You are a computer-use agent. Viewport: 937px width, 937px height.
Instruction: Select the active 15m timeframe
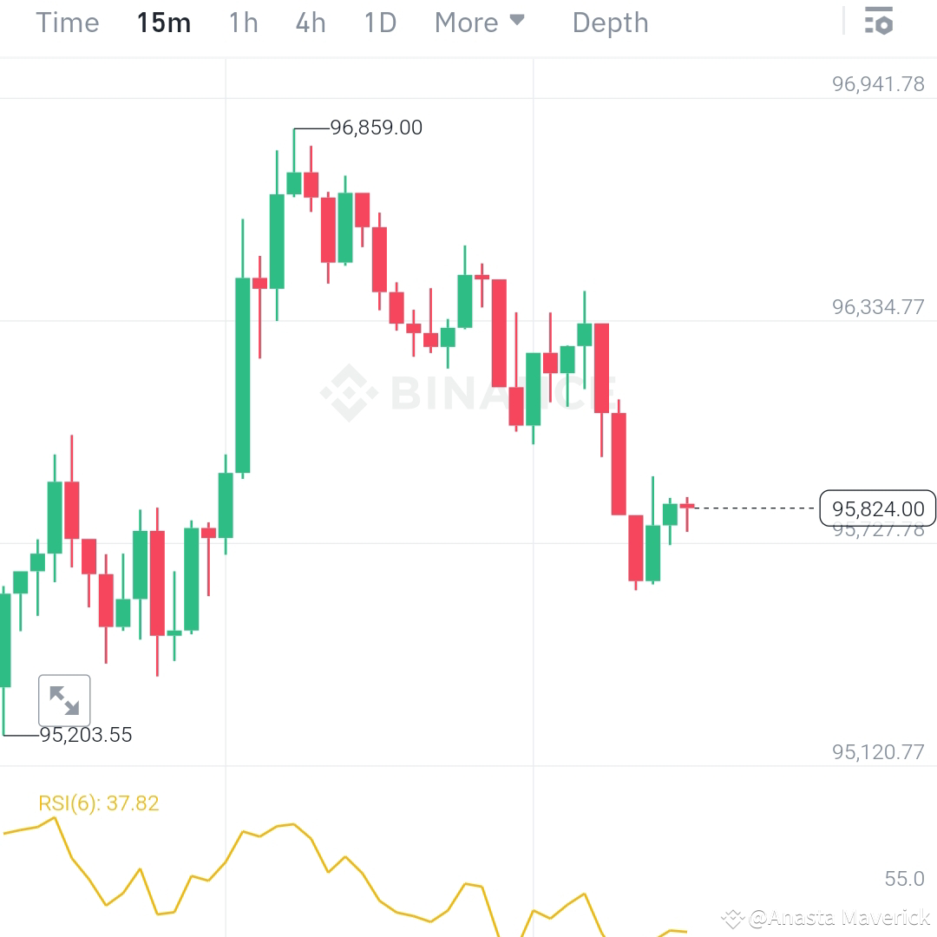click(163, 23)
